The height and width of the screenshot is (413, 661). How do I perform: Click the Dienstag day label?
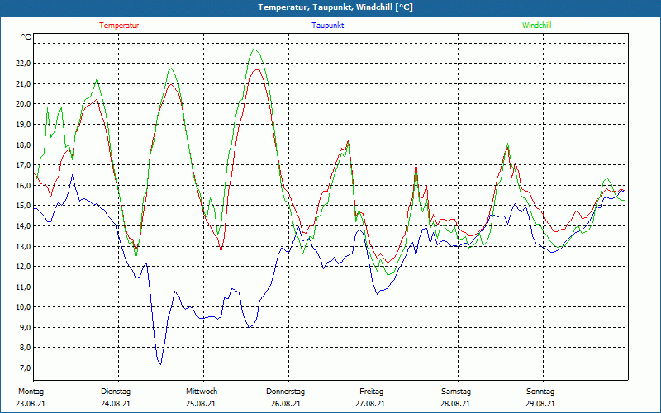pos(116,392)
